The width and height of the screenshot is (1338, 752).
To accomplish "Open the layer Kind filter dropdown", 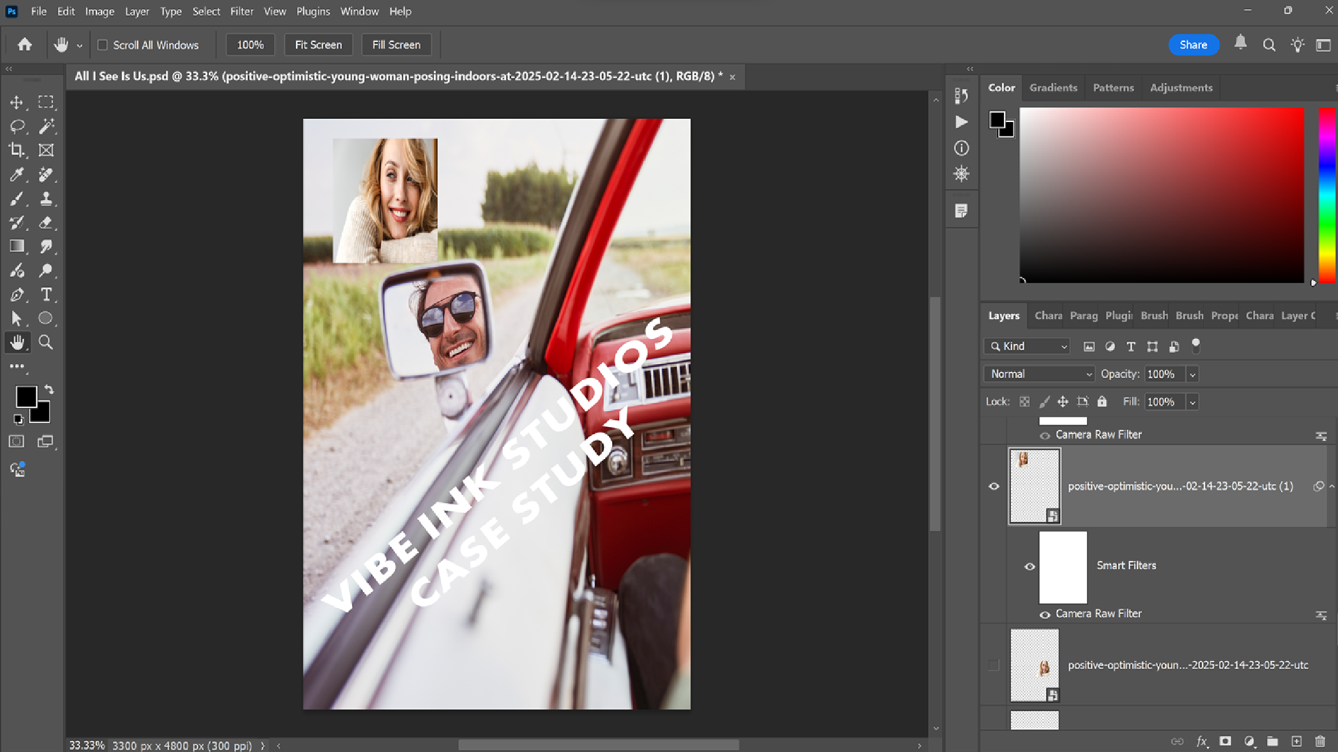I will tap(1026, 346).
